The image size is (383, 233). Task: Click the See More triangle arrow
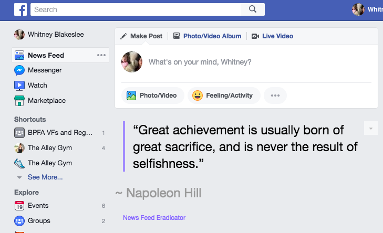click(x=19, y=177)
